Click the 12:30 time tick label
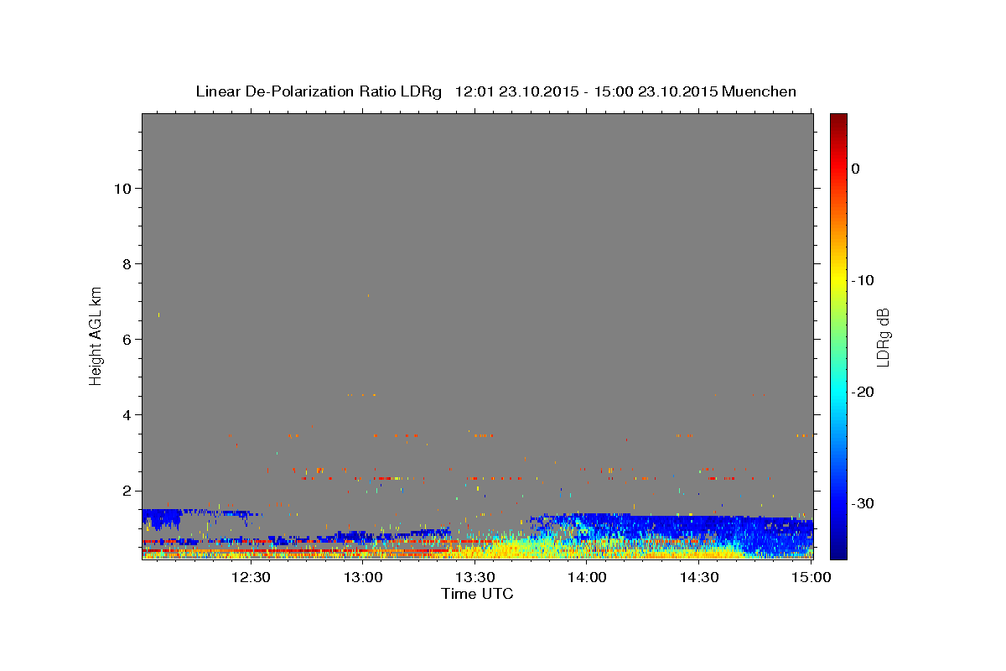Image resolution: width=1006 pixels, height=671 pixels. [251, 577]
